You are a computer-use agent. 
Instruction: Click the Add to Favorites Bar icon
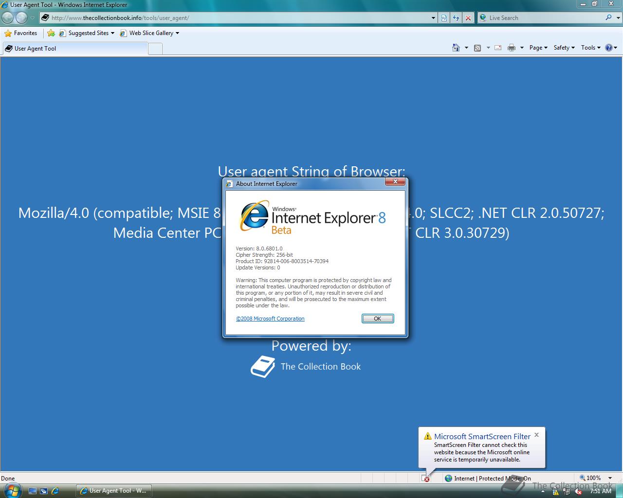click(x=51, y=33)
